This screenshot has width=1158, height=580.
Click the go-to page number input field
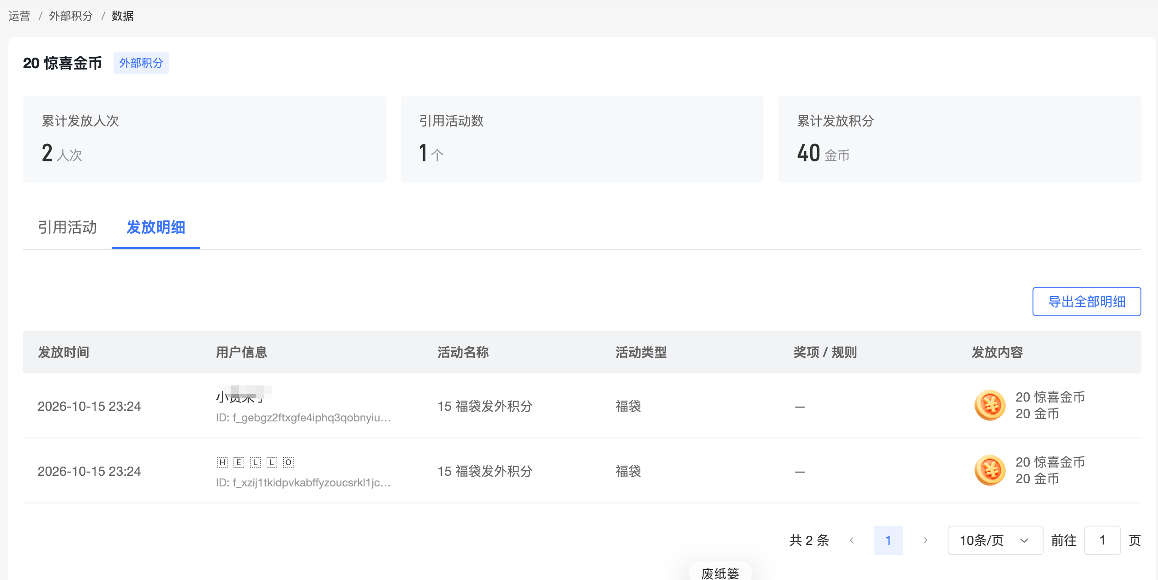(1102, 540)
